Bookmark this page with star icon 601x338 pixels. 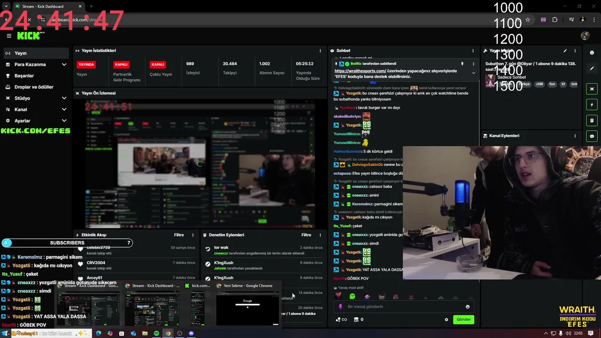coord(528,20)
